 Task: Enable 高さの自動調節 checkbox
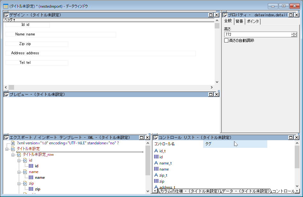click(226, 41)
